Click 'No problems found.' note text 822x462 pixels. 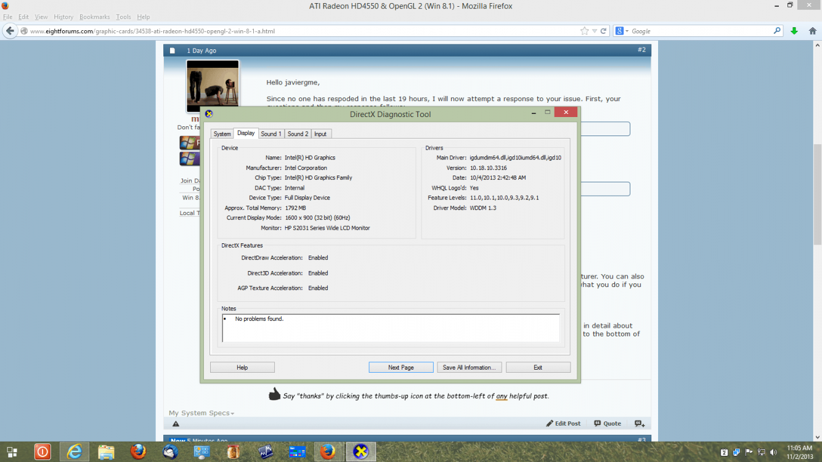pyautogui.click(x=259, y=319)
